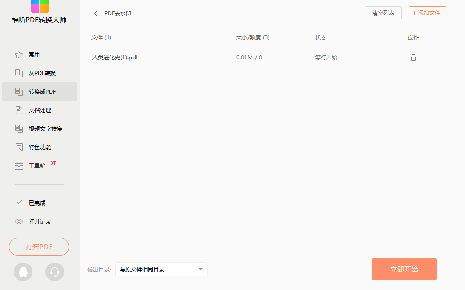Viewport: 465px width, 290px height.
Task: Click the 操作 column header
Action: [x=413, y=38]
